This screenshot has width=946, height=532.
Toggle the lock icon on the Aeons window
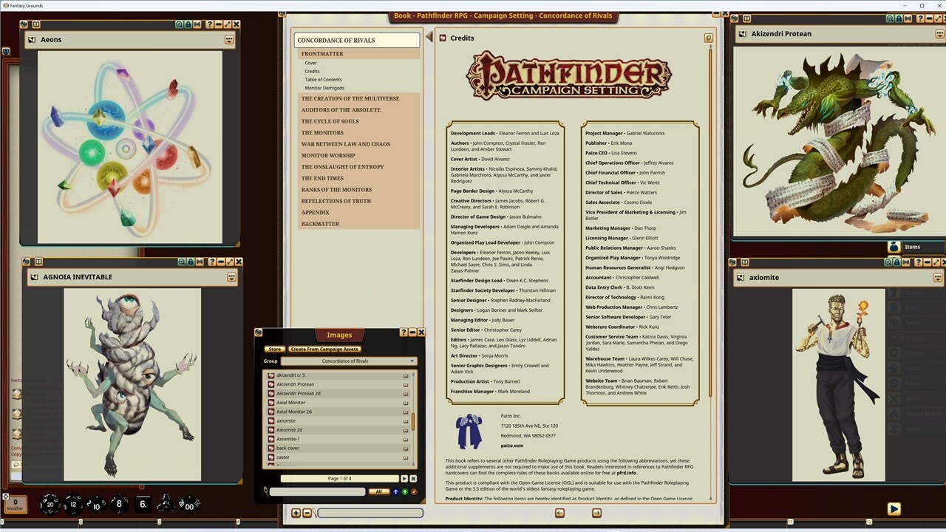188,24
